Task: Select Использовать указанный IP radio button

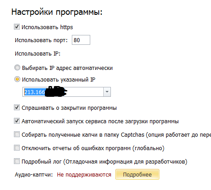Action: [17, 79]
